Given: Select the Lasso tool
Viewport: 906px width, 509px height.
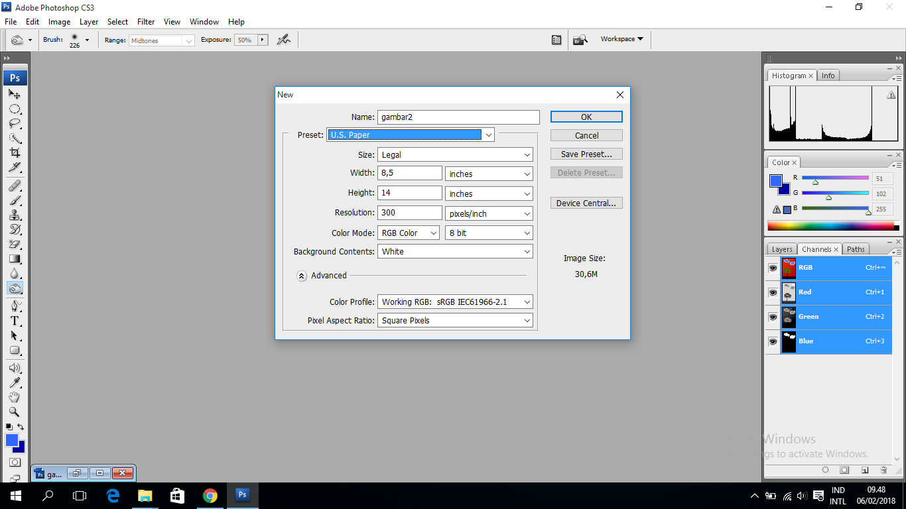Looking at the screenshot, I should [x=14, y=123].
